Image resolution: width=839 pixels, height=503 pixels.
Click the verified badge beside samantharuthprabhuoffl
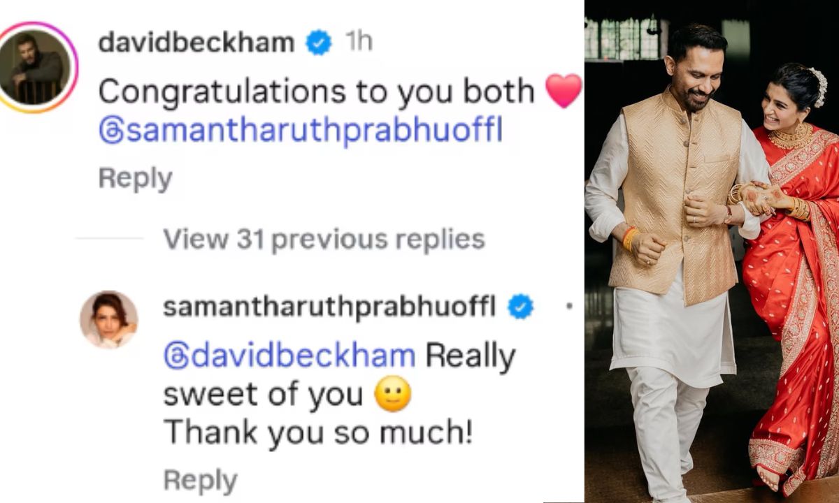520,307
